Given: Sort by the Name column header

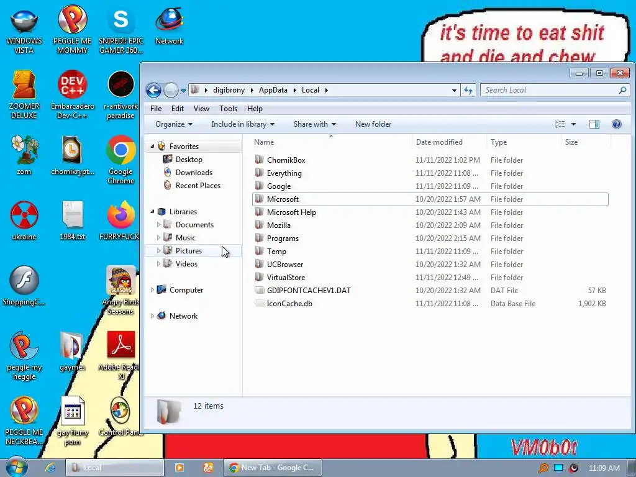Looking at the screenshot, I should point(331,142).
